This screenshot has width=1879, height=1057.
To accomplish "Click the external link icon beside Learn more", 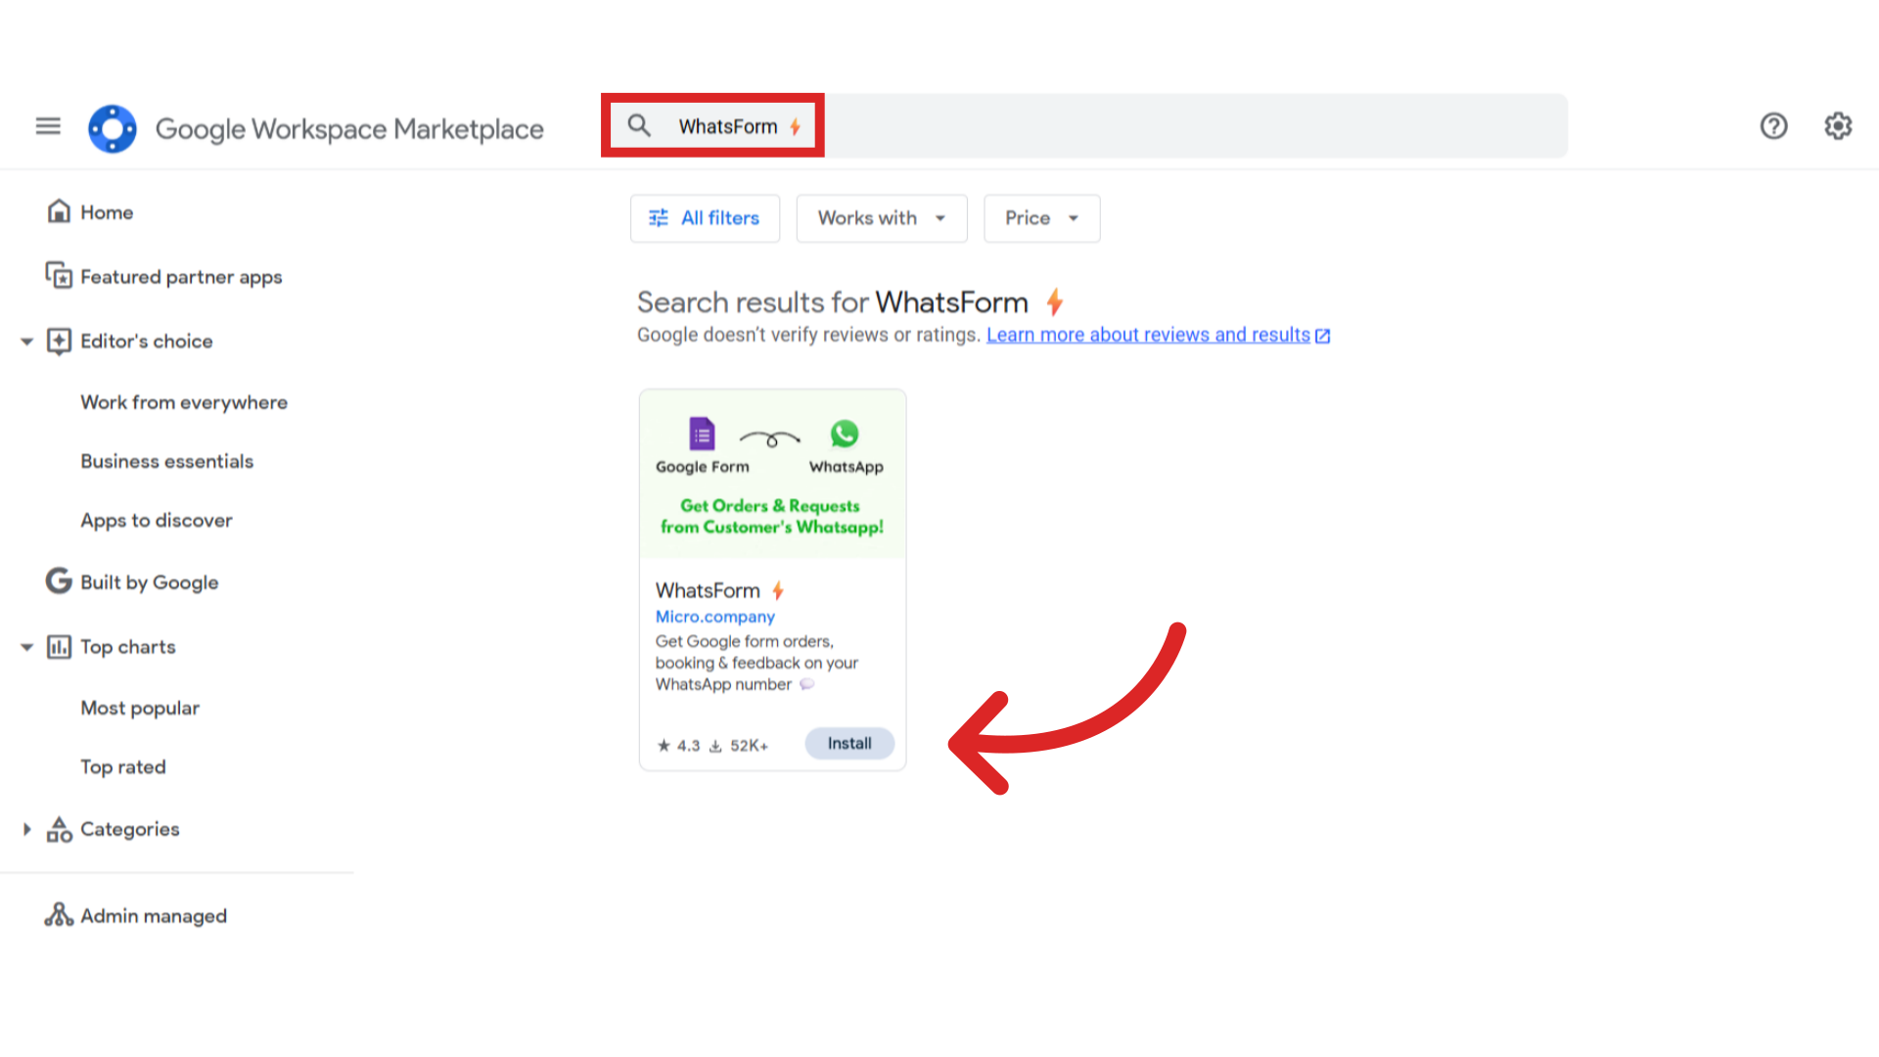I will pyautogui.click(x=1323, y=336).
